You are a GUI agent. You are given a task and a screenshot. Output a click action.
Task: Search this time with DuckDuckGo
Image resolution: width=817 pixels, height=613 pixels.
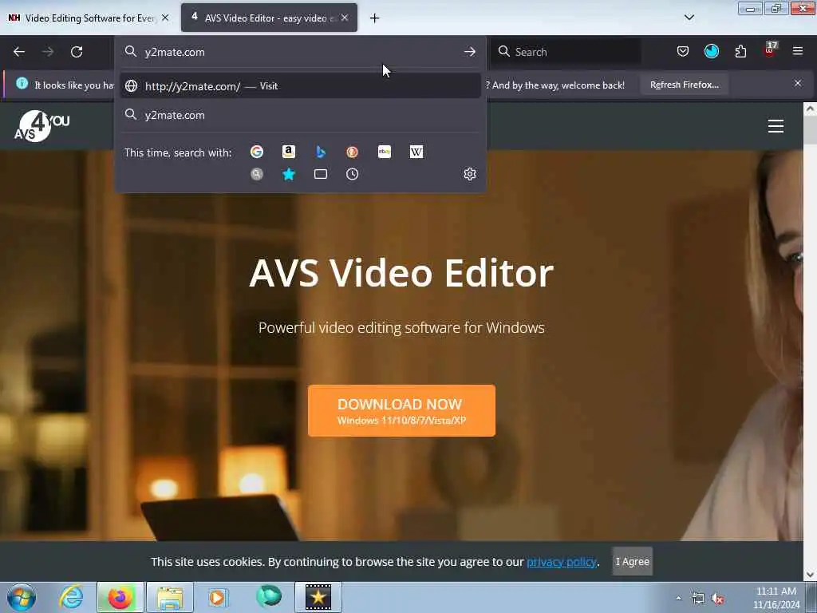tap(352, 152)
